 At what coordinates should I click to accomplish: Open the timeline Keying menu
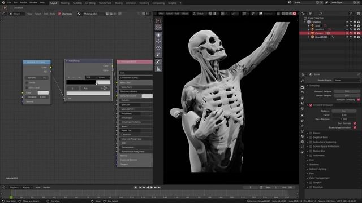pos(27,188)
